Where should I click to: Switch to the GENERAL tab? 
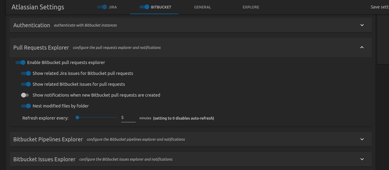[x=202, y=7]
